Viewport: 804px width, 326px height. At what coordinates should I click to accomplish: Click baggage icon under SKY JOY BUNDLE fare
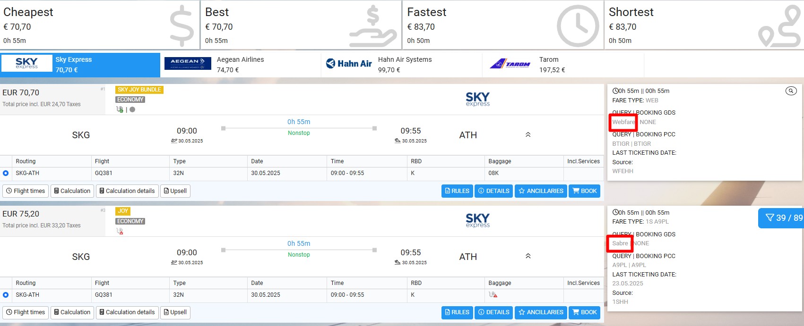tap(120, 109)
